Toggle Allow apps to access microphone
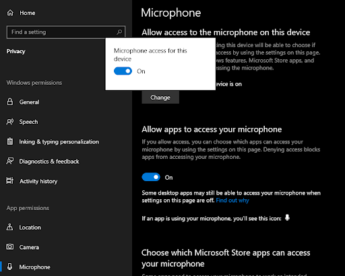The image size is (345, 276). point(151,177)
